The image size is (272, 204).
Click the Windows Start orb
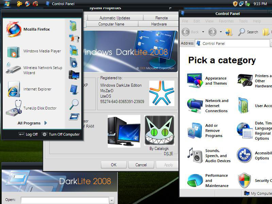[6, 4]
